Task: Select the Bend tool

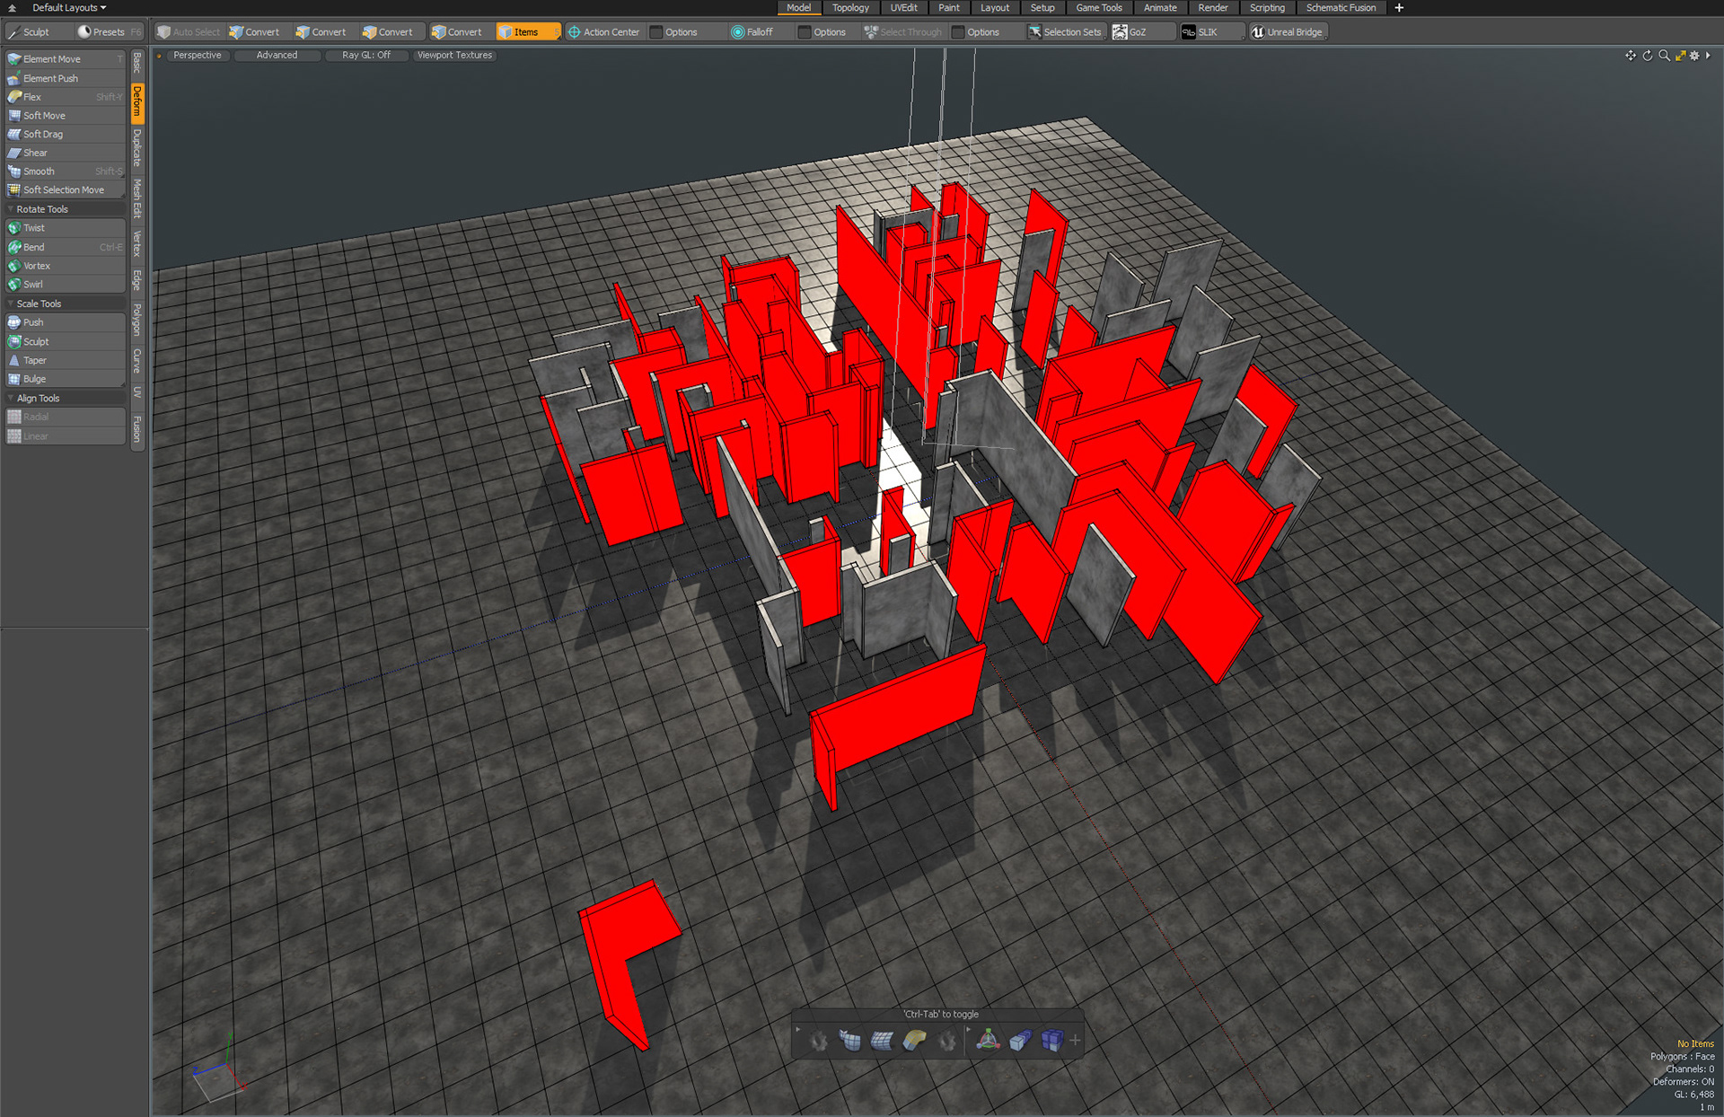Action: 65,247
